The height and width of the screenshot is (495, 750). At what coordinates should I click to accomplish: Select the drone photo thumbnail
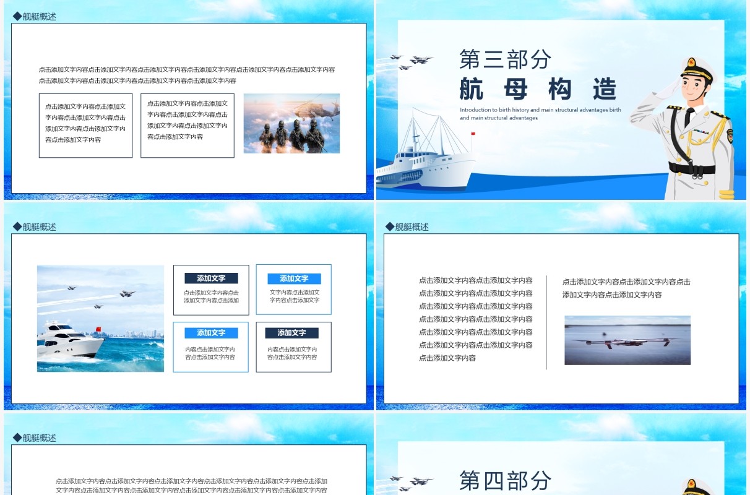627,340
